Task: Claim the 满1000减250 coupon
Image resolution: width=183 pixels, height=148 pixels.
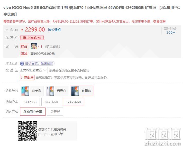Action: [x=32, y=38]
